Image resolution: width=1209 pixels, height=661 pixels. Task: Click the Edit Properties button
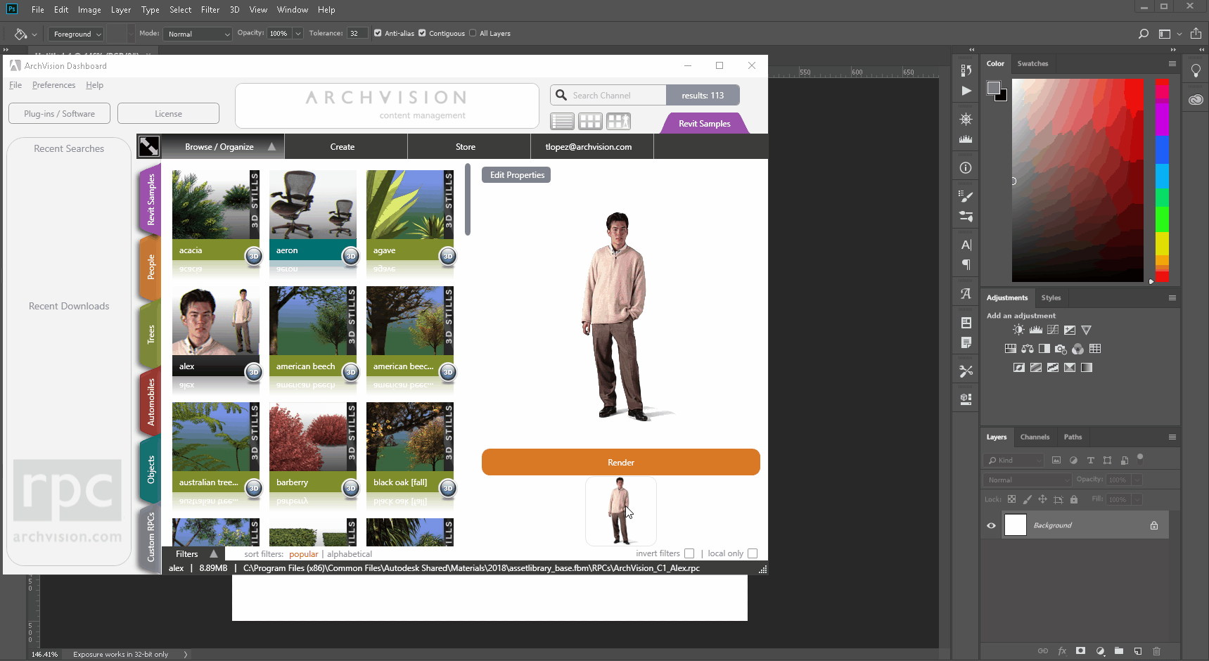point(516,174)
